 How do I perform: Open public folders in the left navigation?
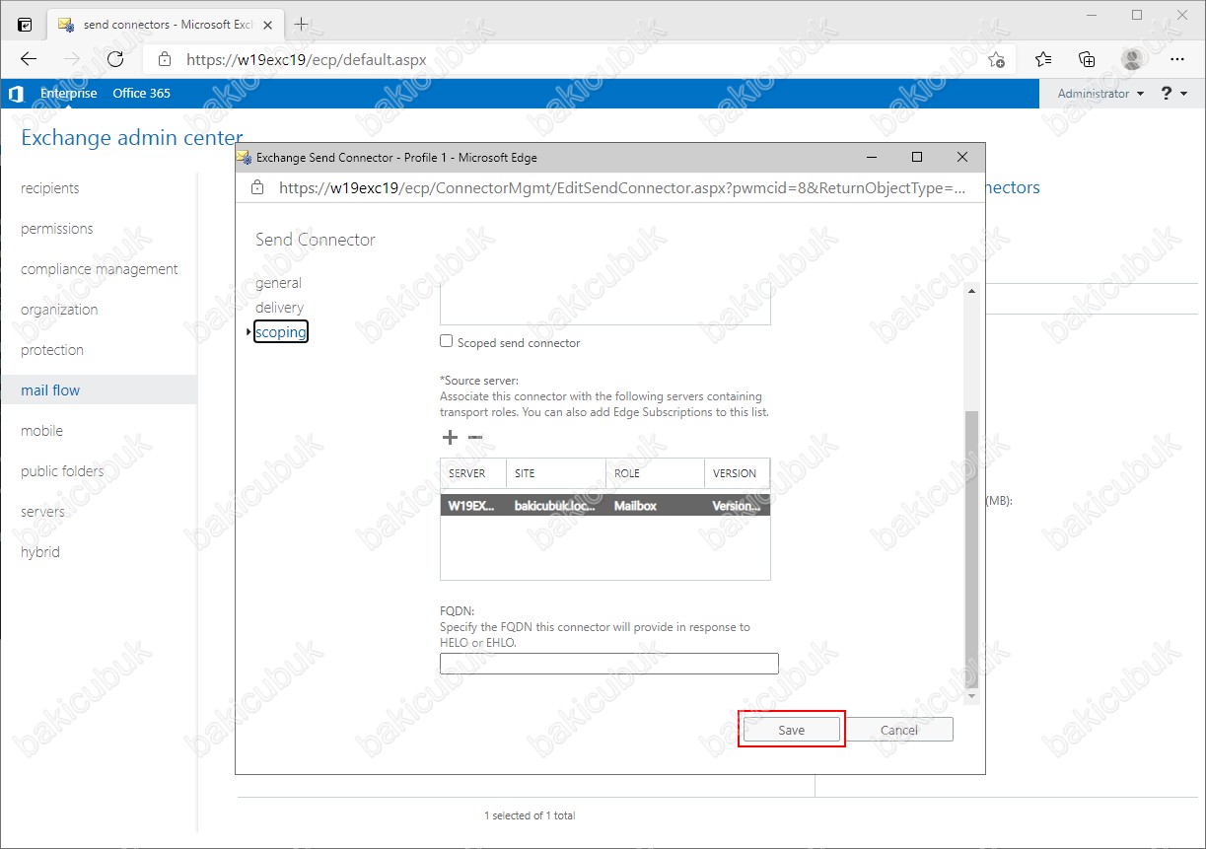pos(62,471)
